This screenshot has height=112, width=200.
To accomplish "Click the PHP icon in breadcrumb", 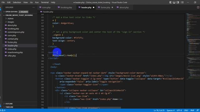I will (x=41, y=12).
